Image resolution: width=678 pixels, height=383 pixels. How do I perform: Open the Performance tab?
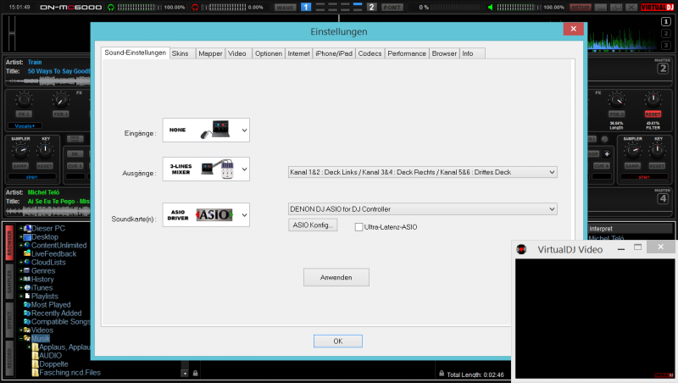coord(407,53)
